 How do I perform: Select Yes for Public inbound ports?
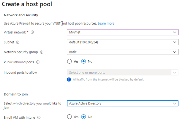(69, 61)
